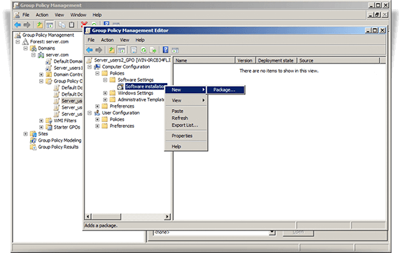
Task: Click Up one level in Group Policy Management toolbar
Action: 40,25
